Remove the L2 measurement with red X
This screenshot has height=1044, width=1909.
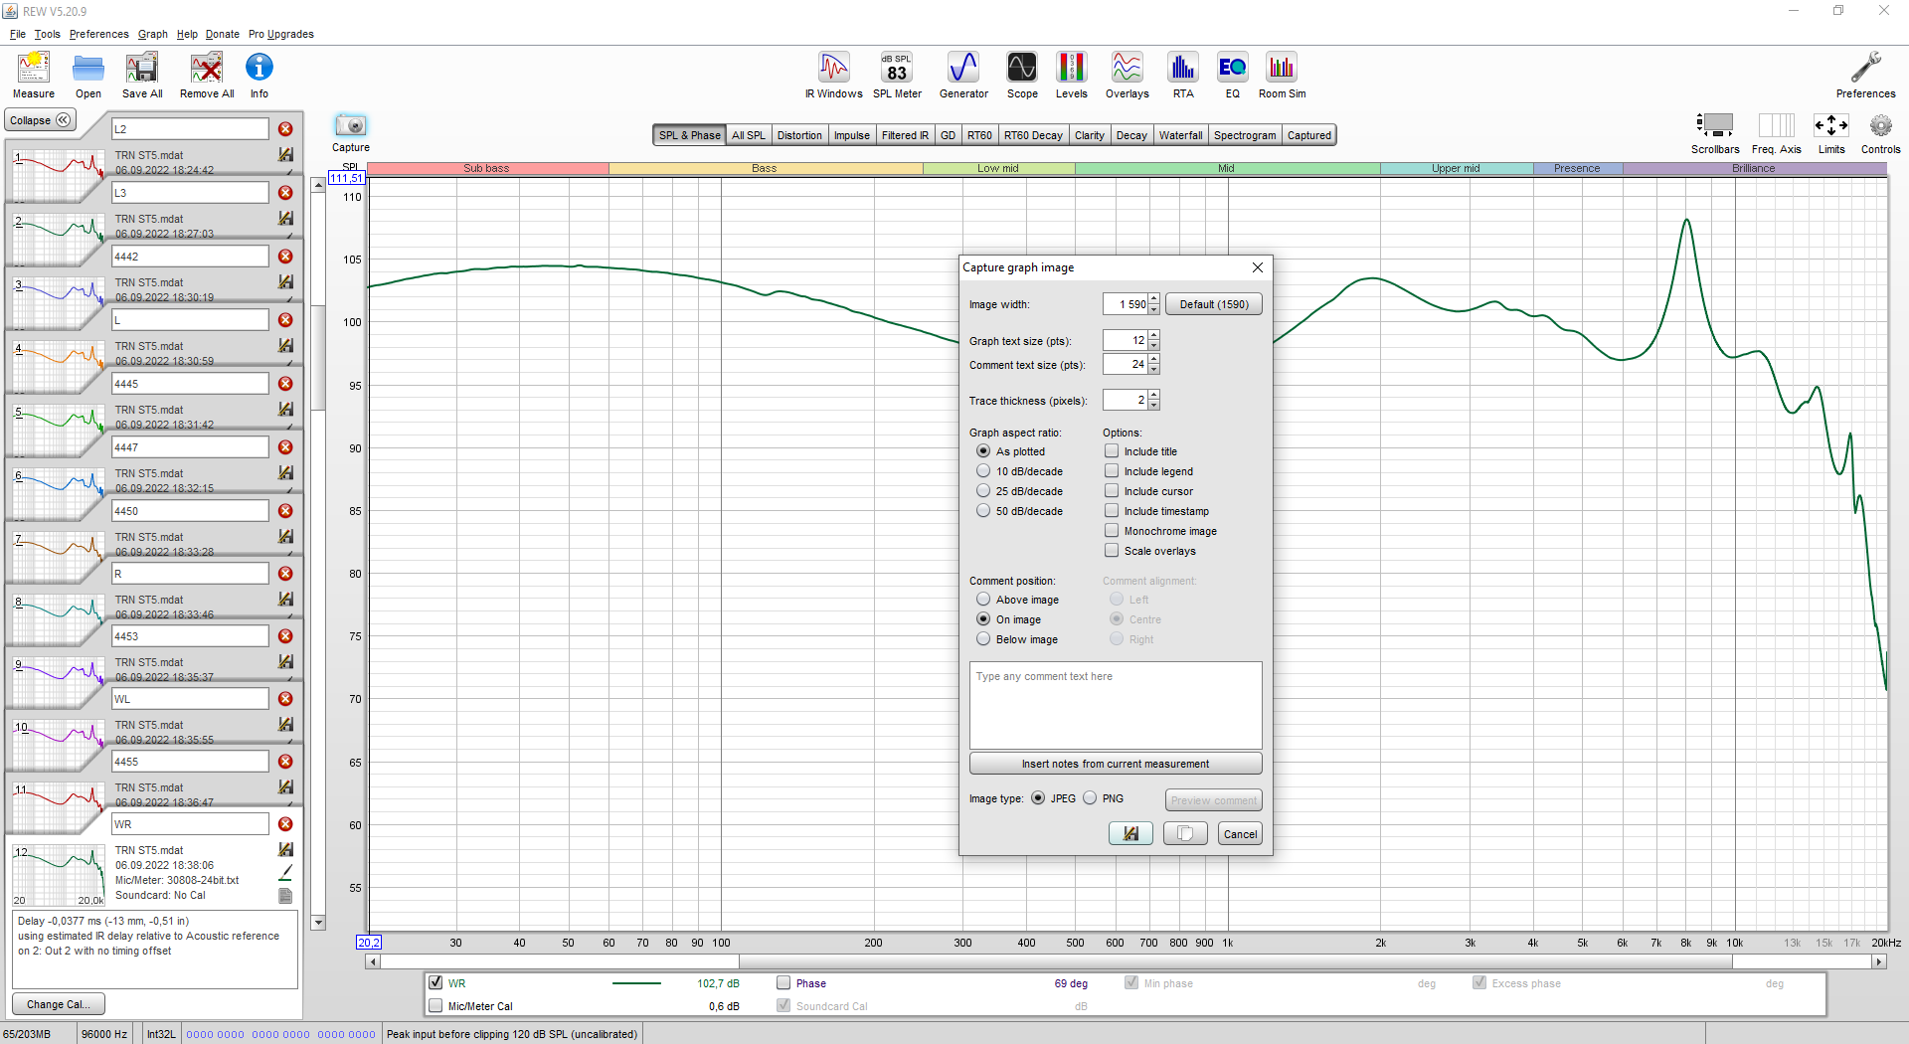[x=285, y=129]
